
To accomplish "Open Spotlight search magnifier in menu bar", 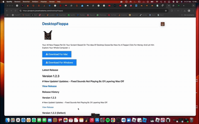I will (x=161, y=2).
